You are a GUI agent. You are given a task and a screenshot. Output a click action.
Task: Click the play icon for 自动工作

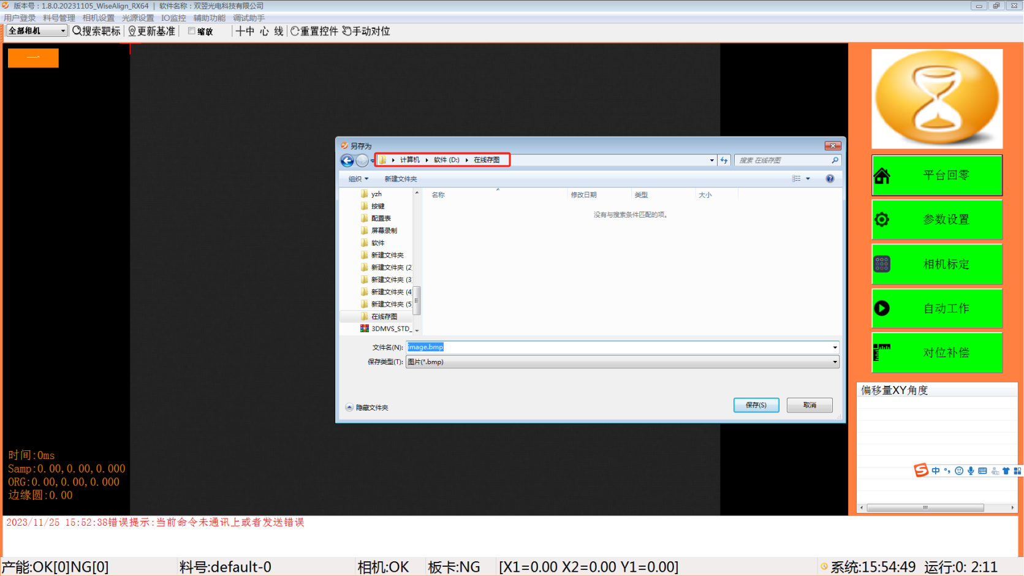882,308
